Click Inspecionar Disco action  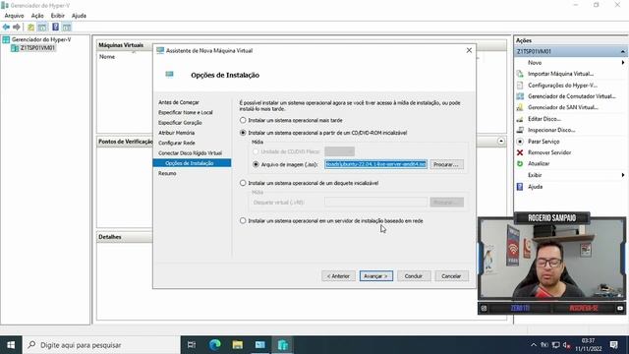pos(551,130)
